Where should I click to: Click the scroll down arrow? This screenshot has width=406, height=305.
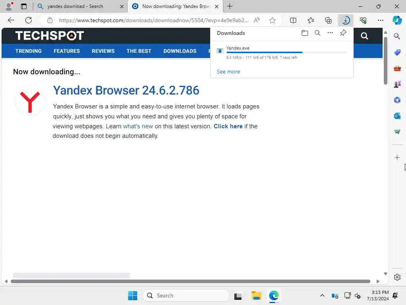point(385,274)
